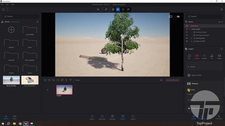Open Depth of field settings

tap(196, 75)
